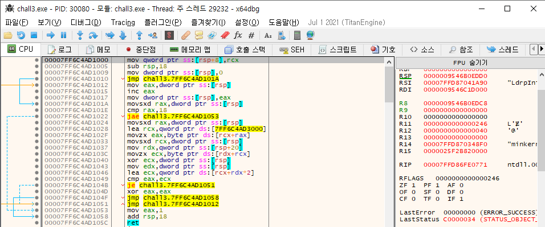Switch to the 메모 tab

[x=98, y=49]
